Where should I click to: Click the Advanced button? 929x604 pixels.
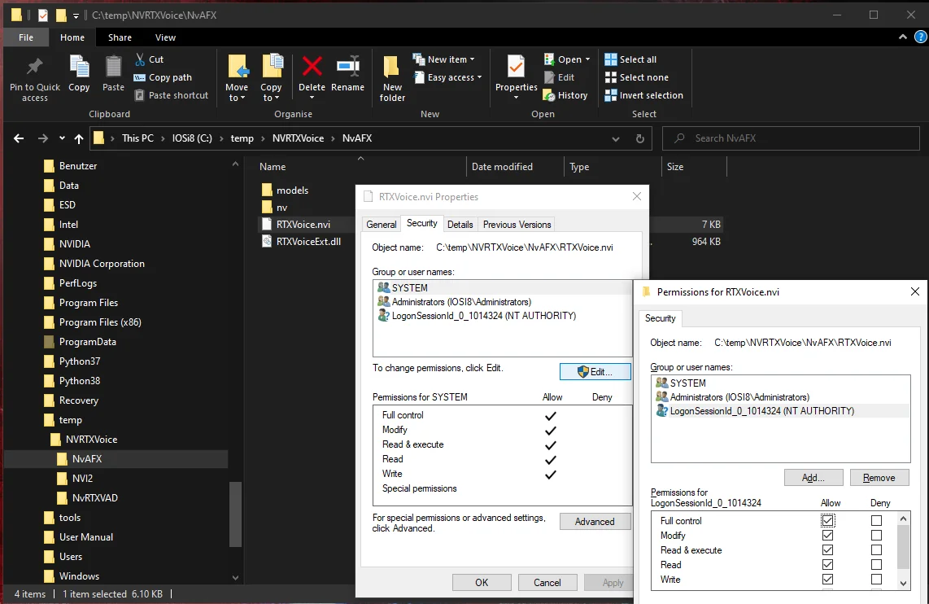pyautogui.click(x=595, y=522)
